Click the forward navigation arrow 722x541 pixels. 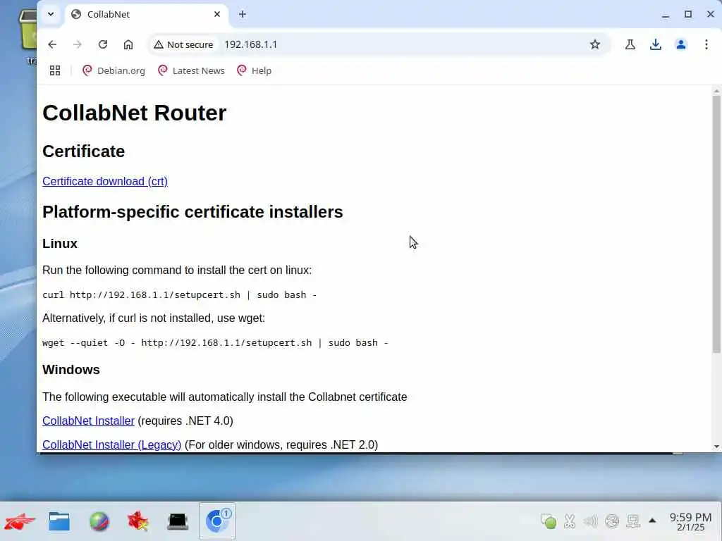(x=78, y=44)
